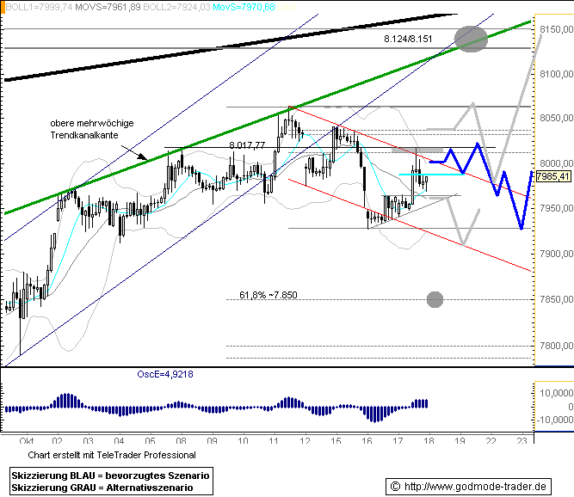Click the 8150,00 price axis label
Viewport: 574px width, 497px height.
(x=557, y=29)
